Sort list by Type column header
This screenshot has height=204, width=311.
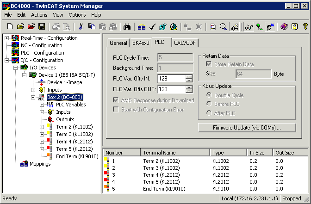(x=229, y=153)
